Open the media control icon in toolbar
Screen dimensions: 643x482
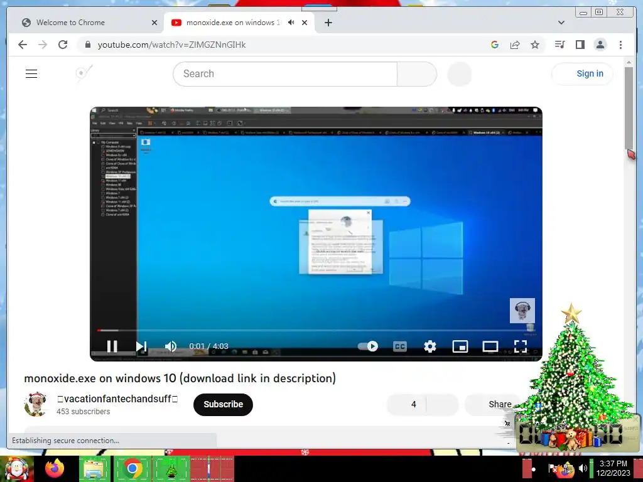pos(559,45)
